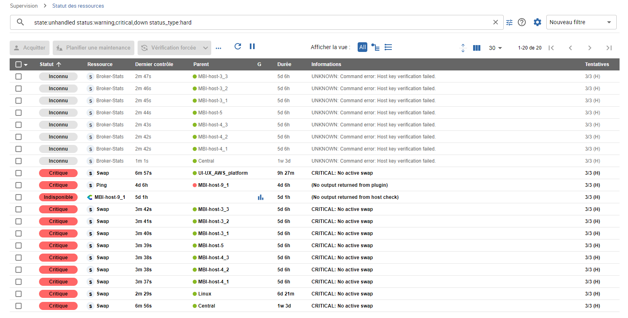Screen dimensions: 628x318
Task: Open the search settings gear icon
Action: (x=537, y=23)
